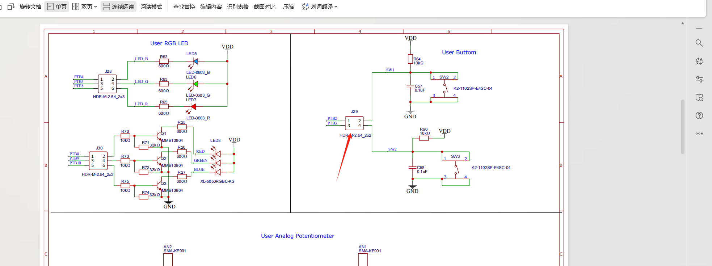This screenshot has height=266, width=712.
Task: Open the more options ellipsis in sidebar
Action: [x=699, y=134]
